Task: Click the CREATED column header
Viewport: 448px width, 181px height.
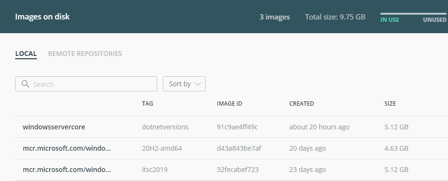Action: pyautogui.click(x=301, y=103)
